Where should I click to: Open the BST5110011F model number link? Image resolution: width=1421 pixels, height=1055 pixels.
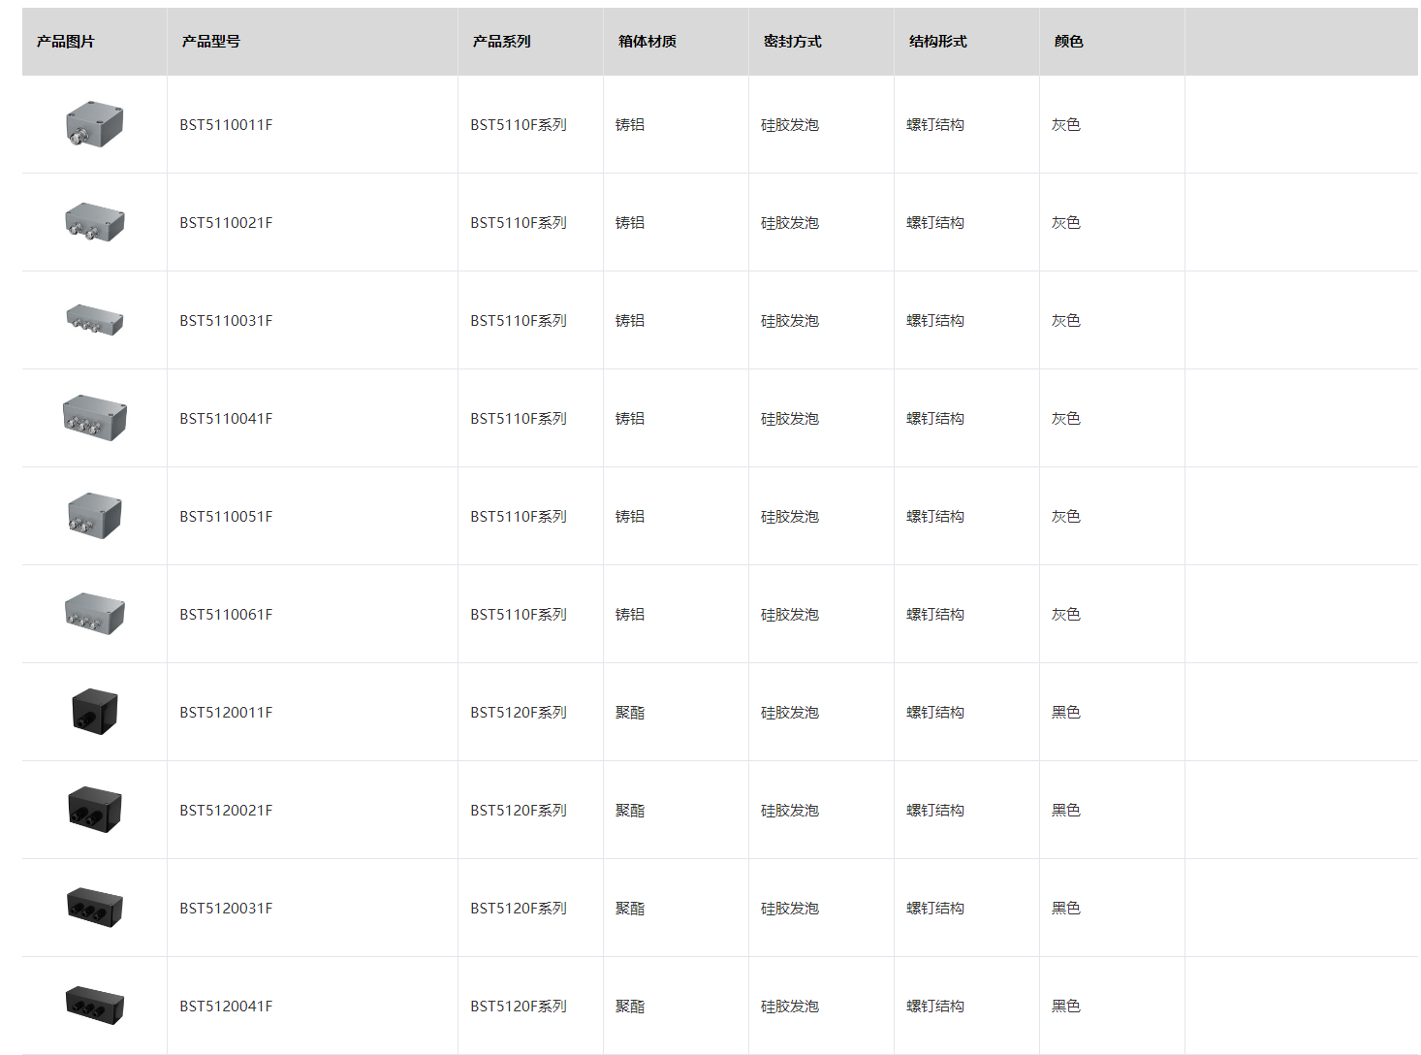(x=226, y=125)
